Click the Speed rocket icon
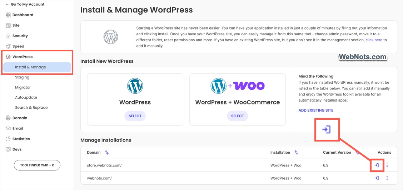This screenshot has height=190, width=403. pos(8,46)
